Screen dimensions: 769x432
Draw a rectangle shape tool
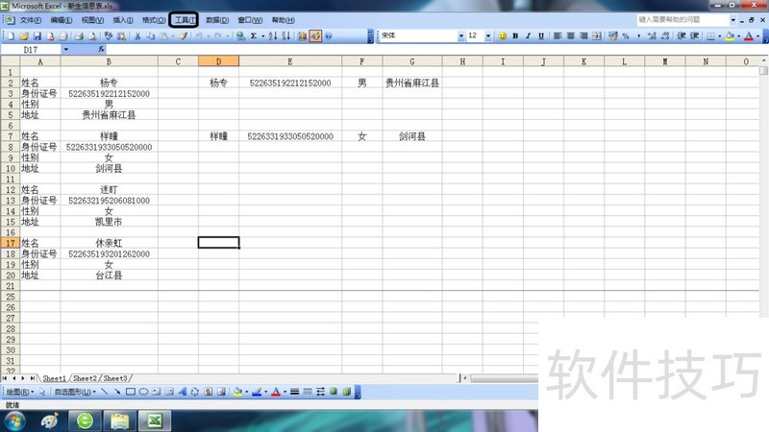pyautogui.click(x=131, y=392)
